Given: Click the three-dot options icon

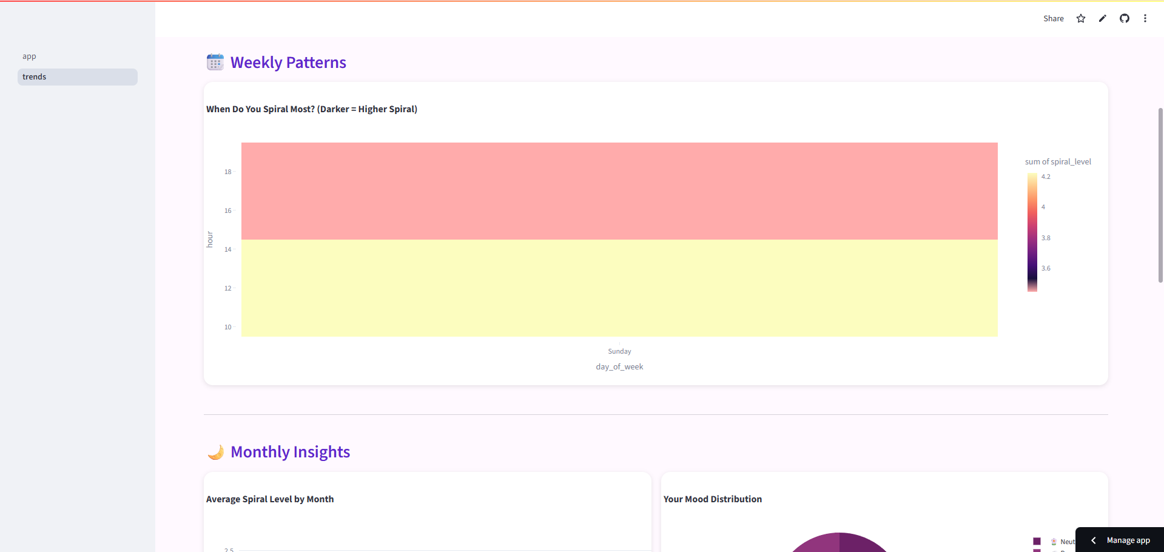Looking at the screenshot, I should pos(1145,18).
